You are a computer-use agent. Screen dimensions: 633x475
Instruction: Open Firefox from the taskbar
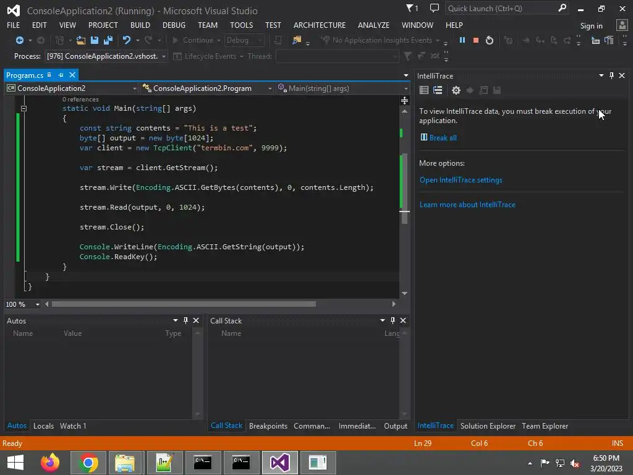(50, 463)
